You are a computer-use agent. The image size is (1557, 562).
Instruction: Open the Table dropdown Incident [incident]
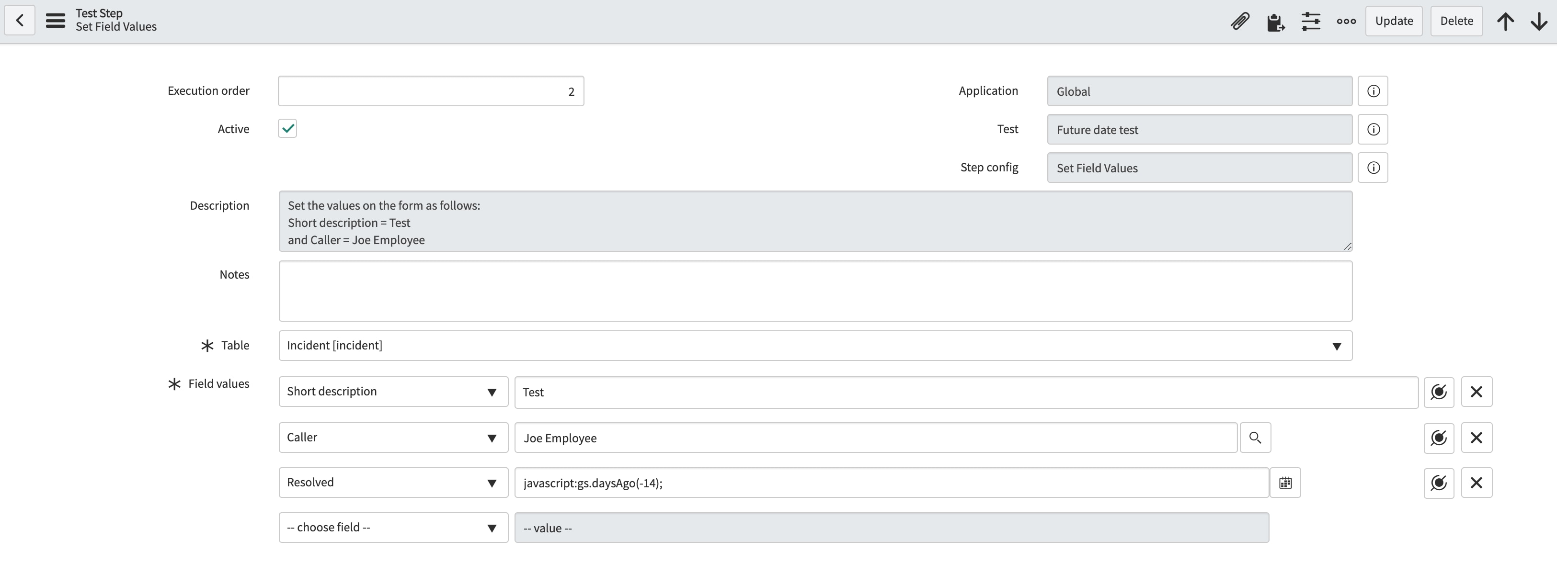[815, 346]
